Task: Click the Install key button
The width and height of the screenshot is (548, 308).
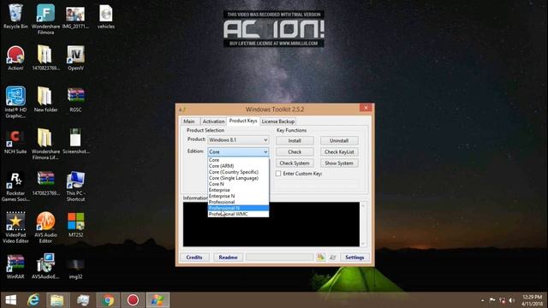Action: click(x=295, y=140)
